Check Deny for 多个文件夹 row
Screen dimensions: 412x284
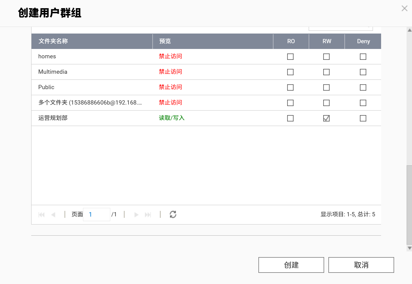[x=363, y=103]
